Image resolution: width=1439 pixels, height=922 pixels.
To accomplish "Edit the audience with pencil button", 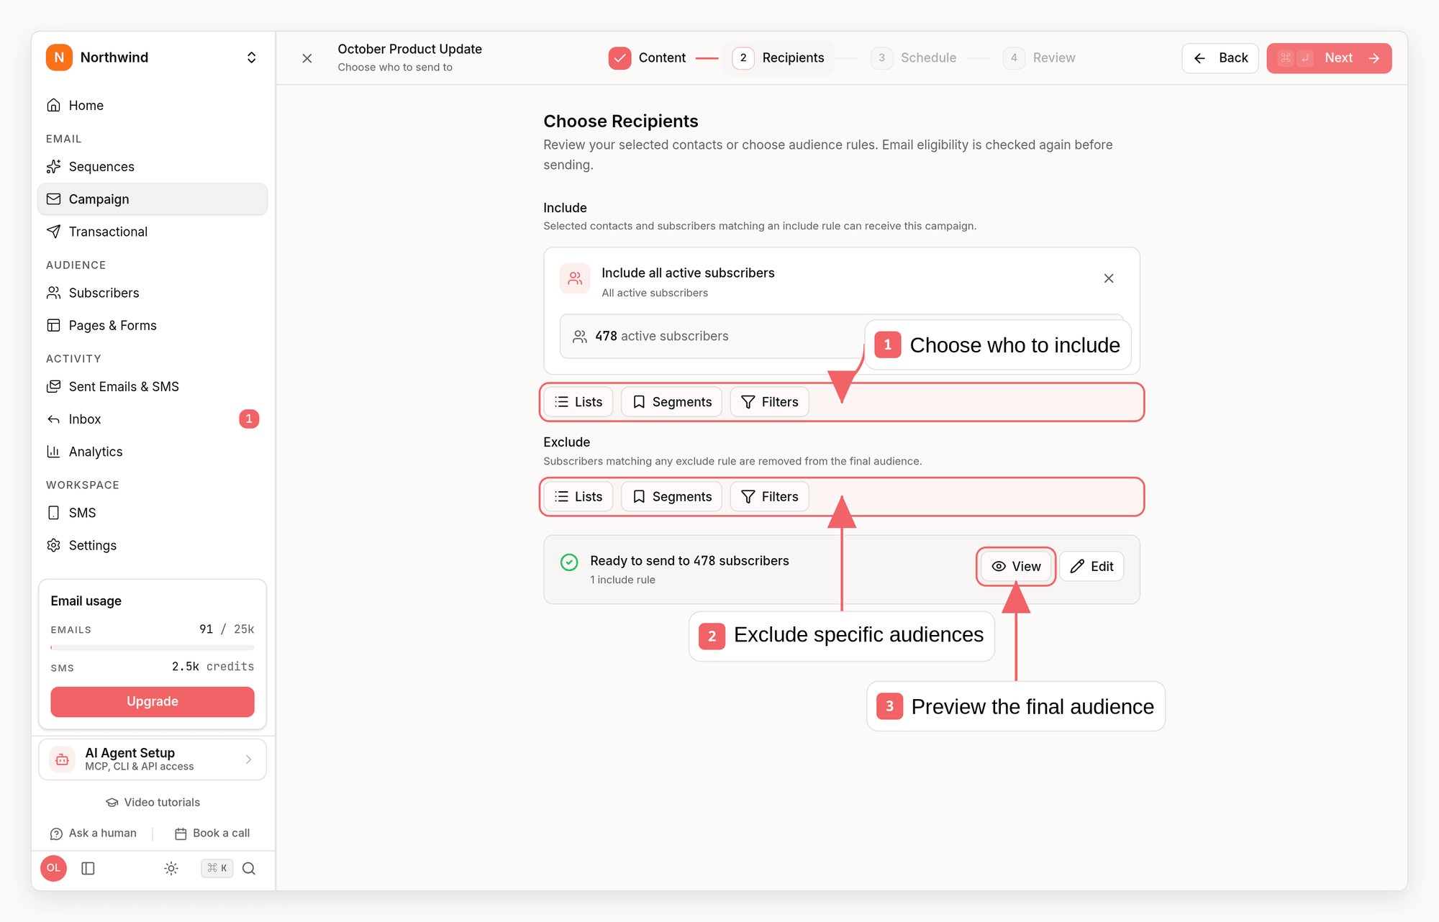I will tap(1091, 567).
